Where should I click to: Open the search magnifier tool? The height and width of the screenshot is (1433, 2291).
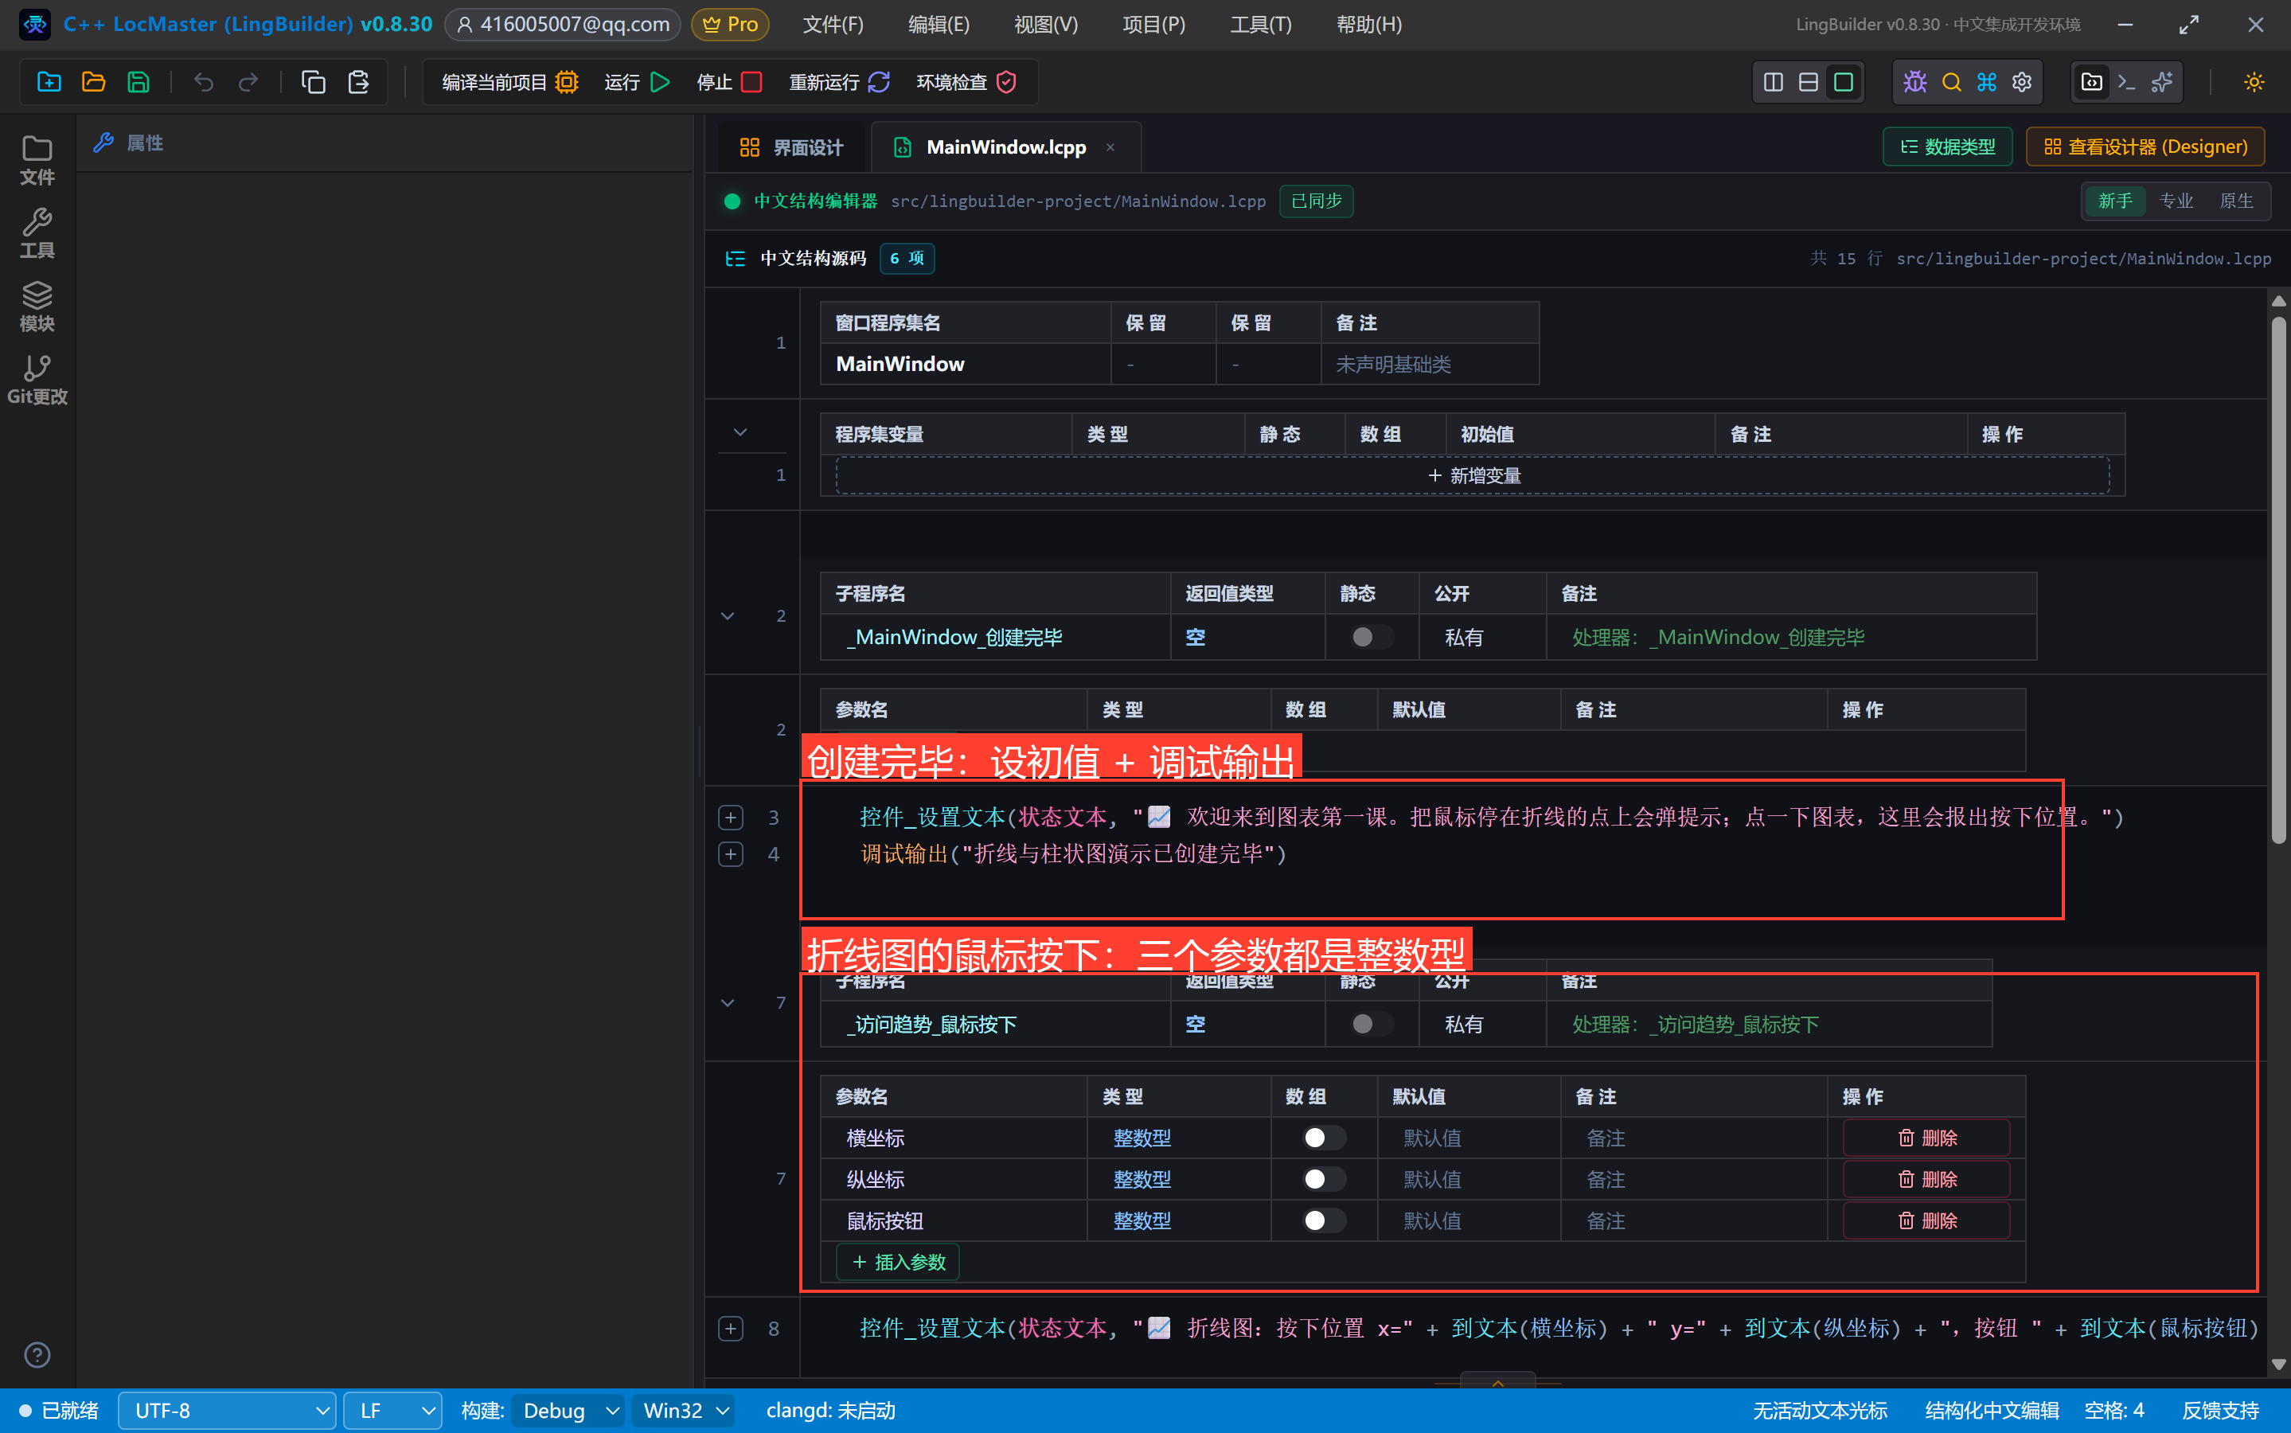click(x=1951, y=83)
